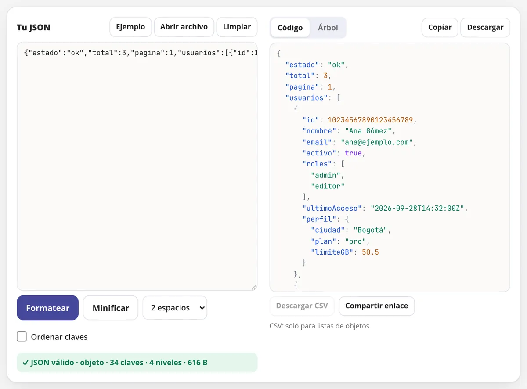Copy the output with Copiar
Image resolution: width=527 pixels, height=389 pixels.
(x=440, y=27)
